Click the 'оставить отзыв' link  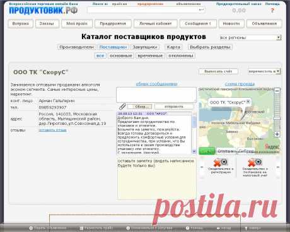(x=52, y=130)
